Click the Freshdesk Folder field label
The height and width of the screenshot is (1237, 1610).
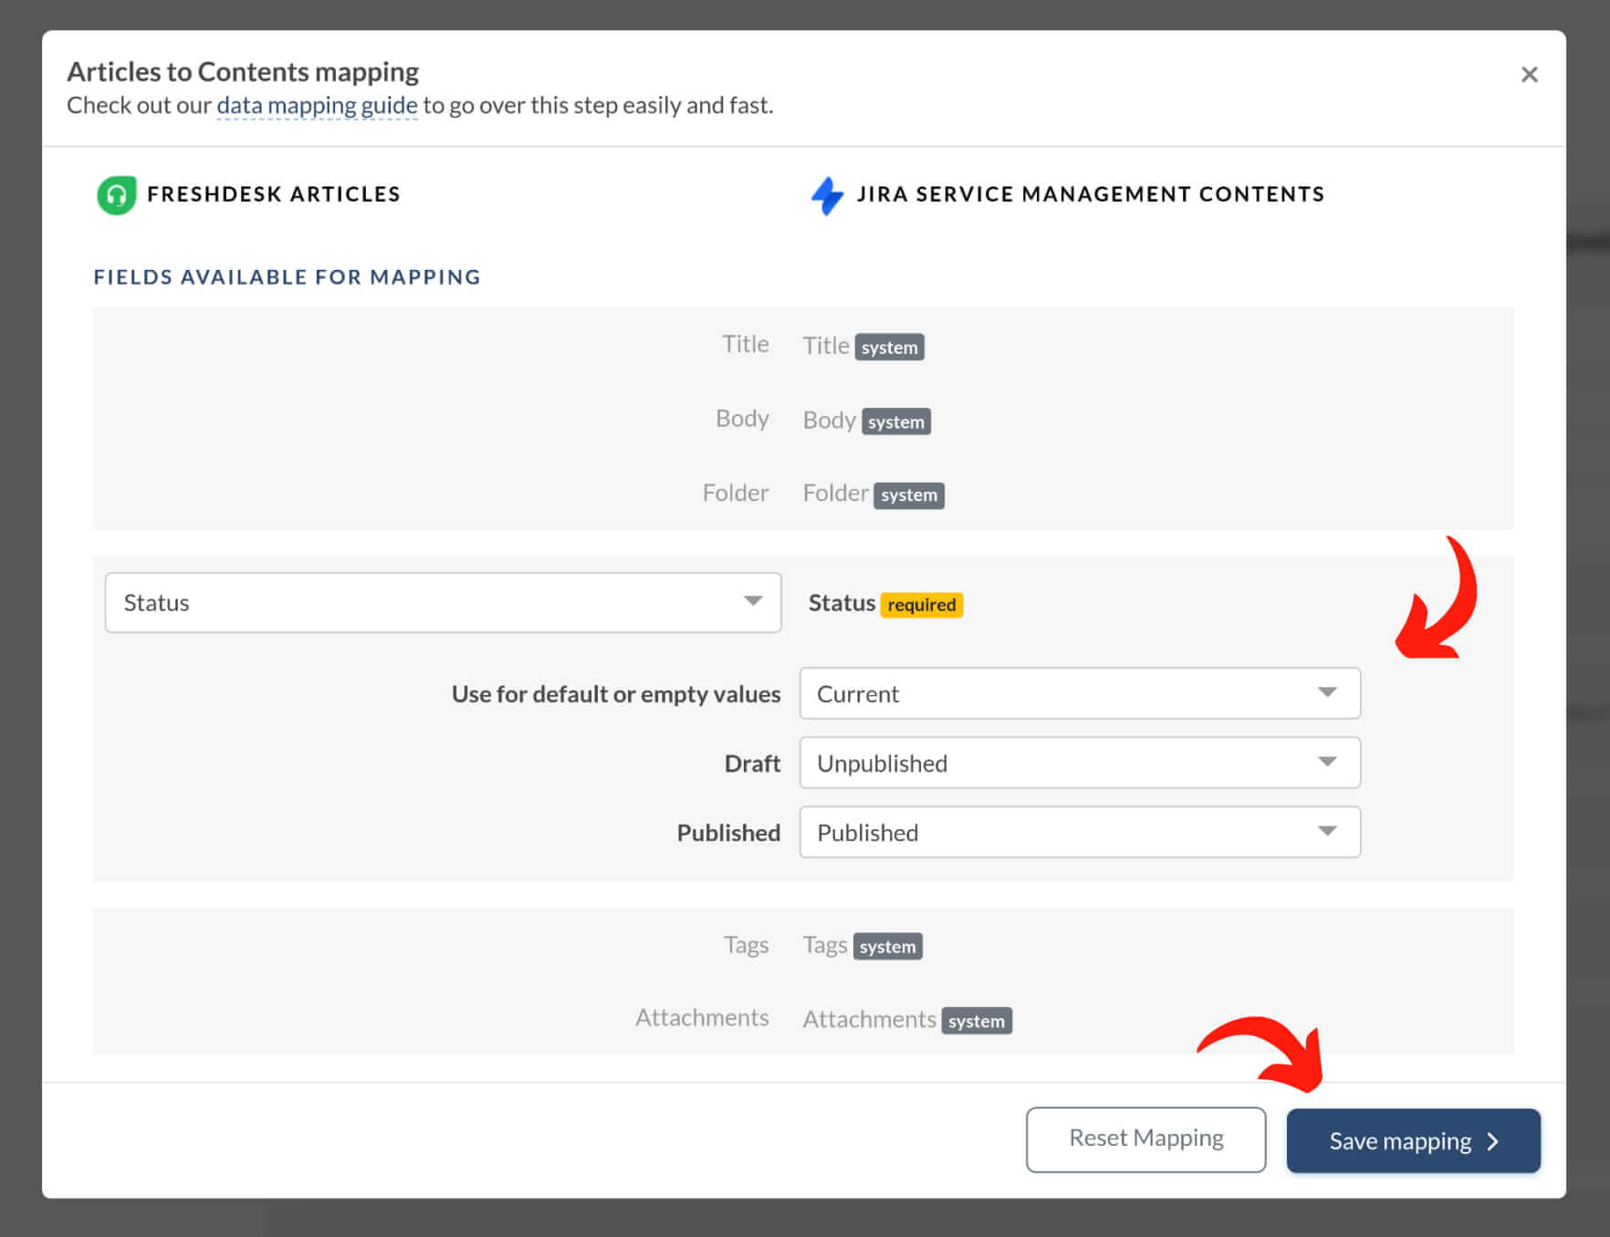click(736, 493)
